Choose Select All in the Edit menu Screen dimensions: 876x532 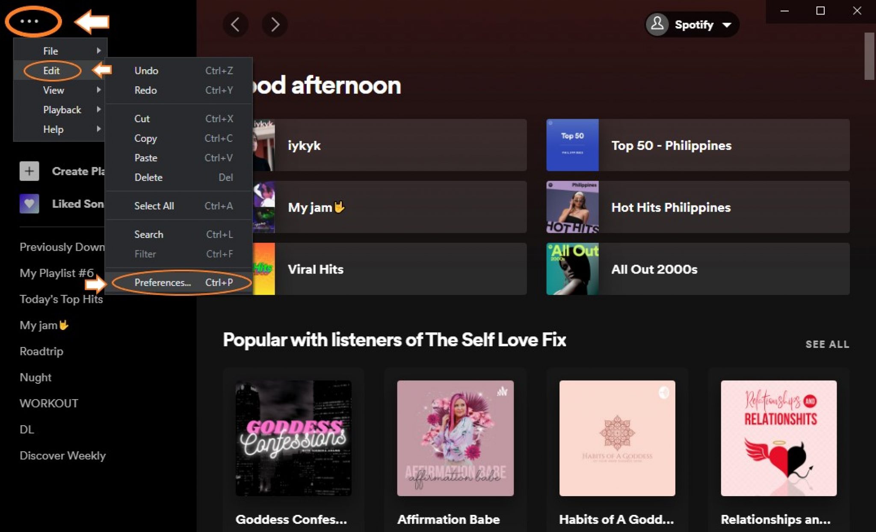[154, 206]
